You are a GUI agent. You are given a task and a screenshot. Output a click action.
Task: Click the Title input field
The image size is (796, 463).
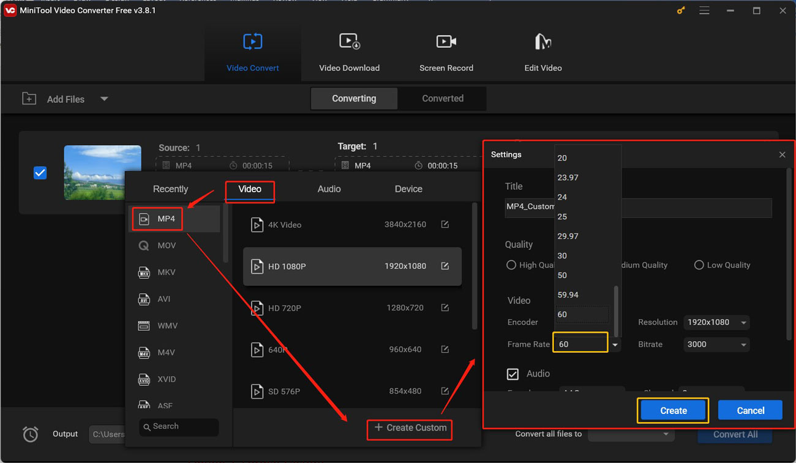(x=638, y=207)
